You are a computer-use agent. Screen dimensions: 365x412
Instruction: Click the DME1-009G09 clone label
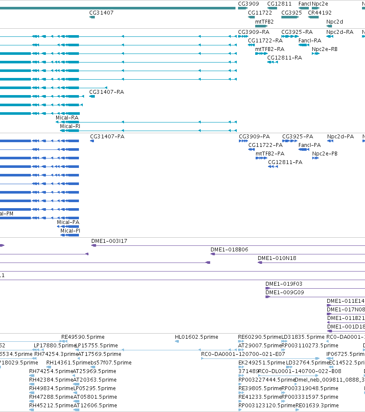pos(285,292)
